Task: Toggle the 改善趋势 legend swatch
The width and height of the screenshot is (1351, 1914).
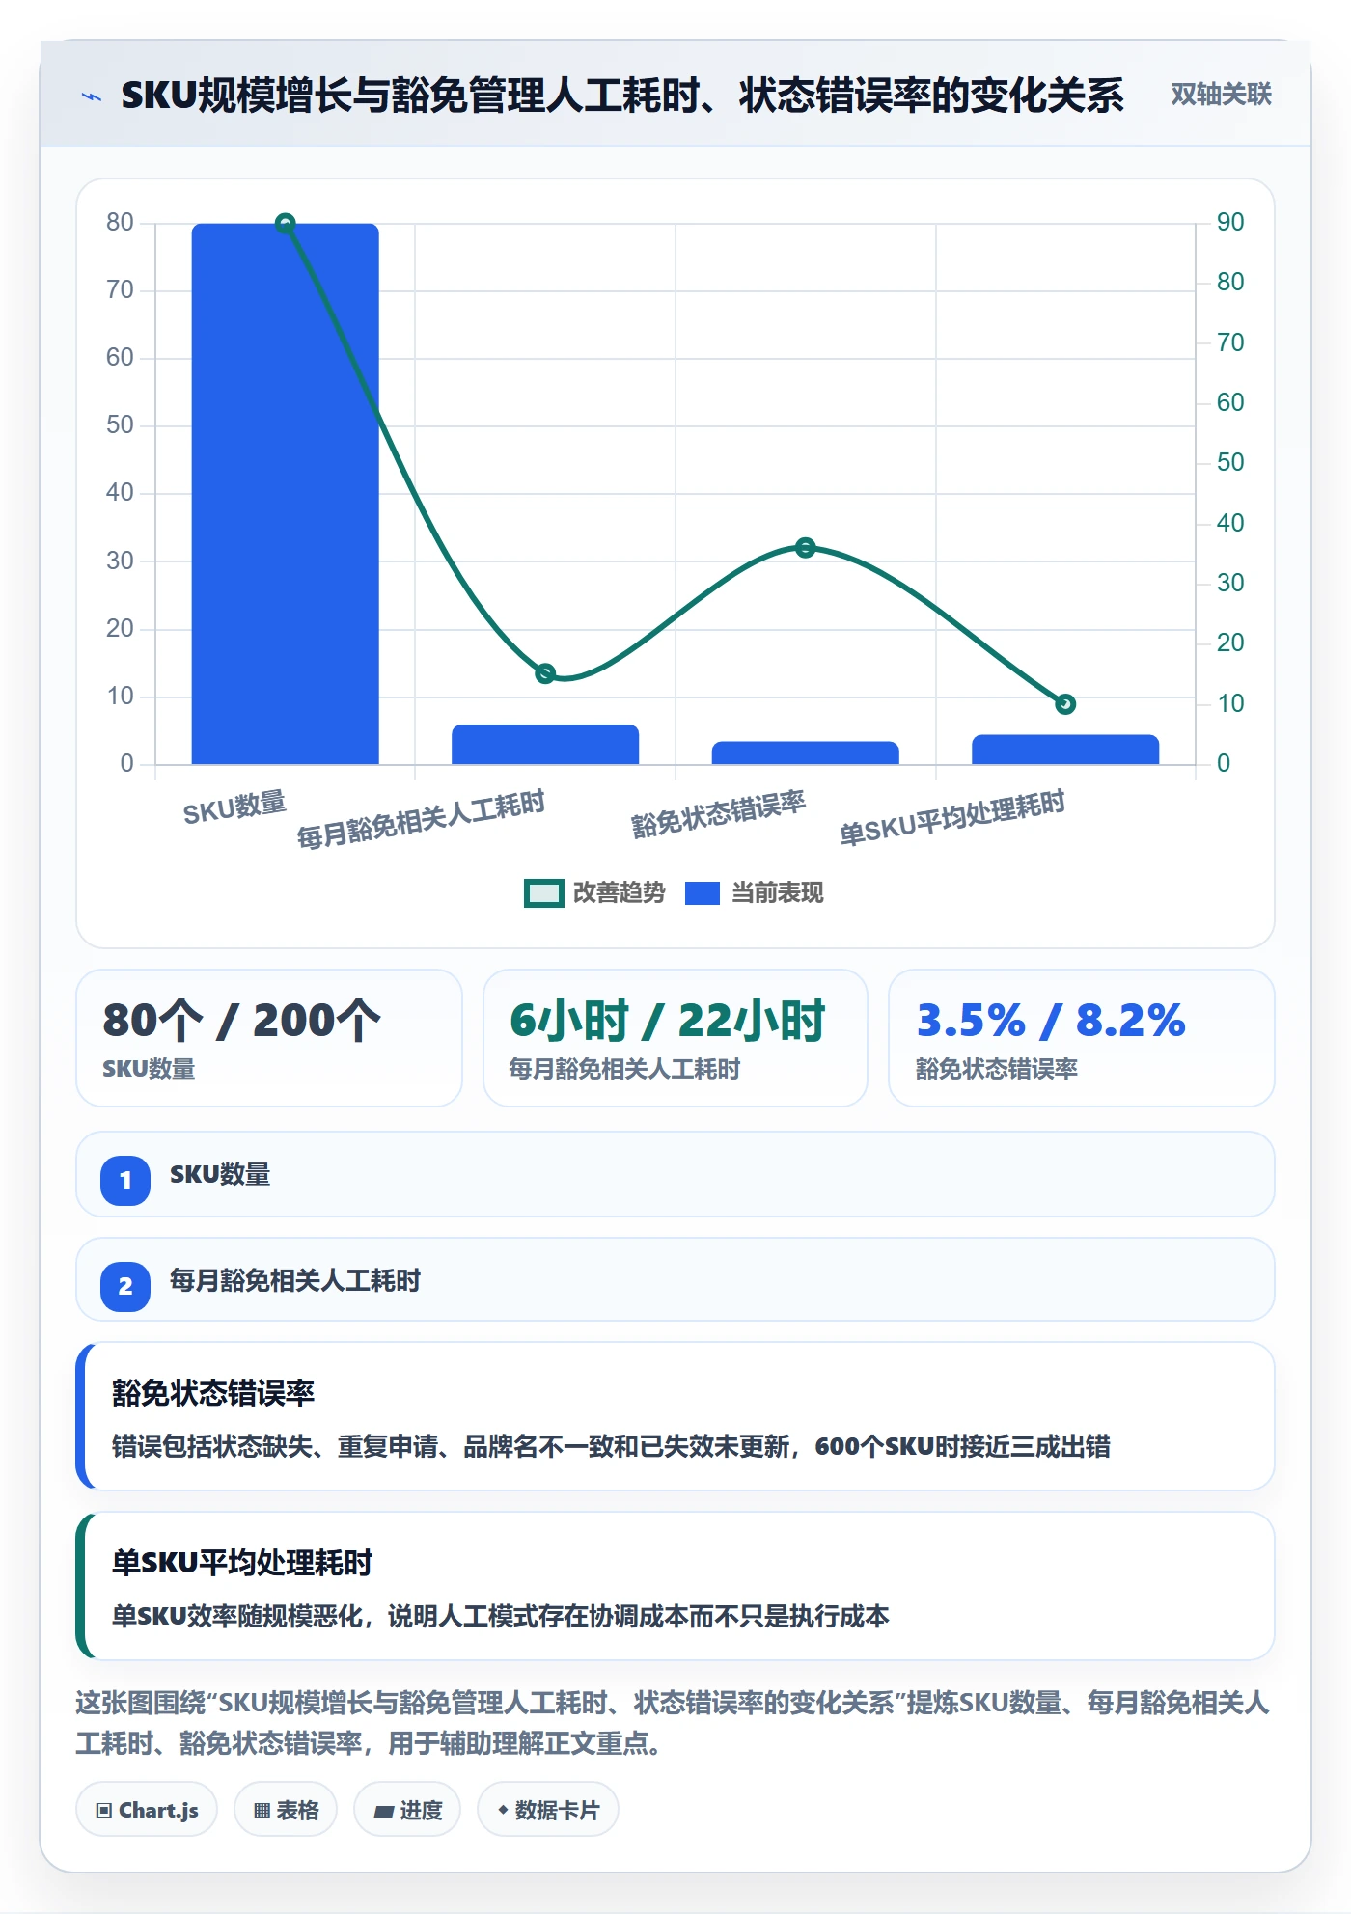Action: click(x=543, y=893)
